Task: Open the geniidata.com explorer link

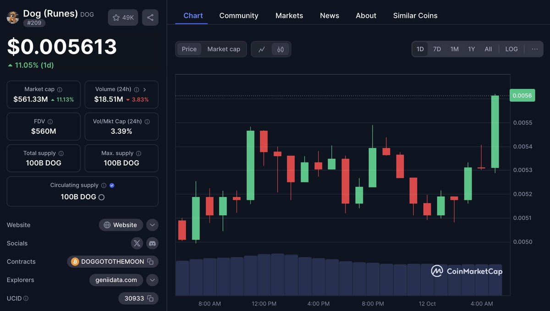Action: click(116, 280)
